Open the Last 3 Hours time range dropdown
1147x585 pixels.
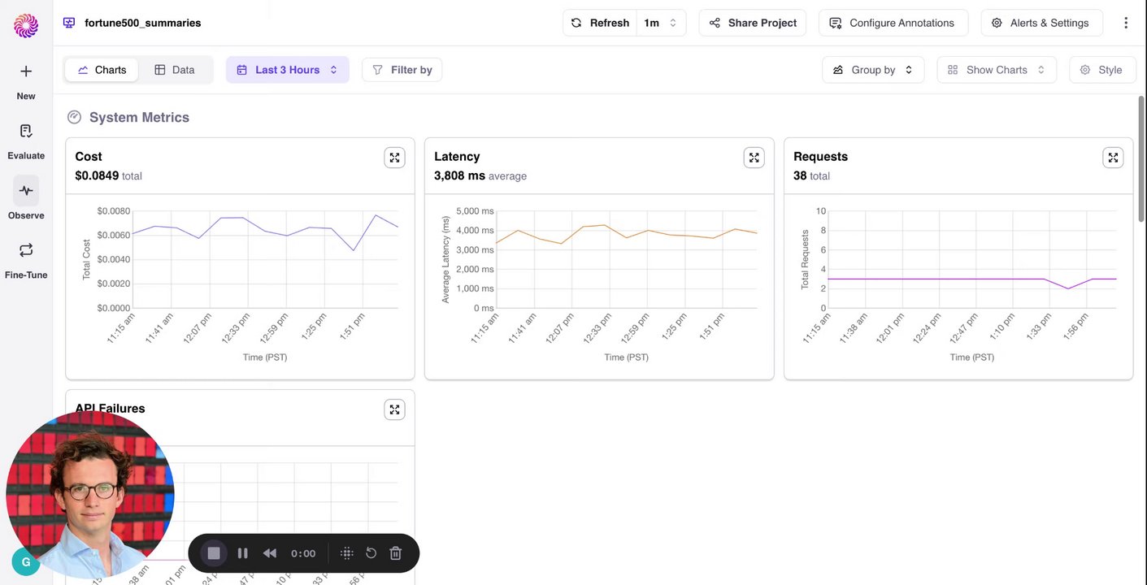click(x=287, y=70)
